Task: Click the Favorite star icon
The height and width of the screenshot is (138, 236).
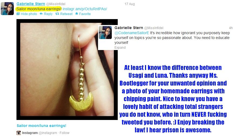Action: tap(77, 14)
